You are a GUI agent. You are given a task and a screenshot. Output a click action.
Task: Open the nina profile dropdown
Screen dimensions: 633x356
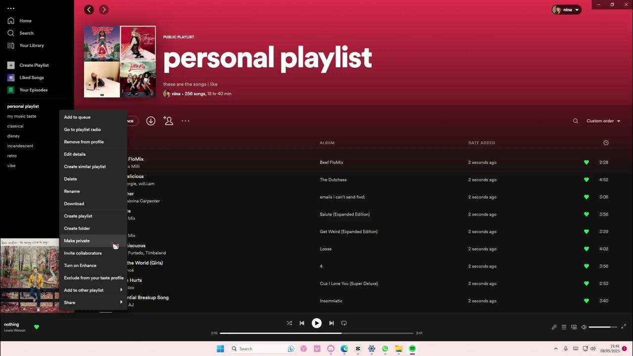tap(566, 9)
